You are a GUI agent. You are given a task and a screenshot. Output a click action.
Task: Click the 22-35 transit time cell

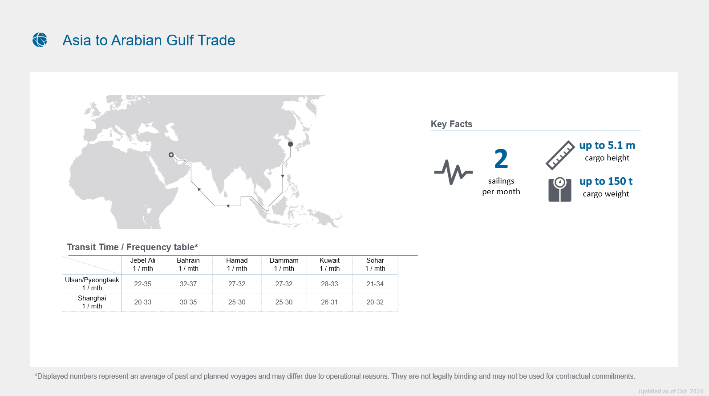pyautogui.click(x=143, y=284)
